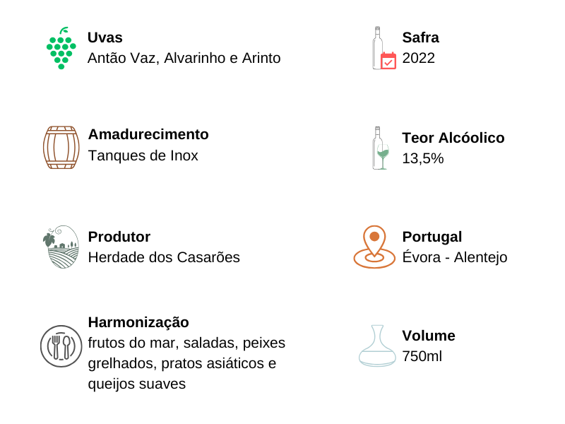Click the Évora - Alentejo region text
Viewport: 565px width, 424px height.
click(x=455, y=257)
